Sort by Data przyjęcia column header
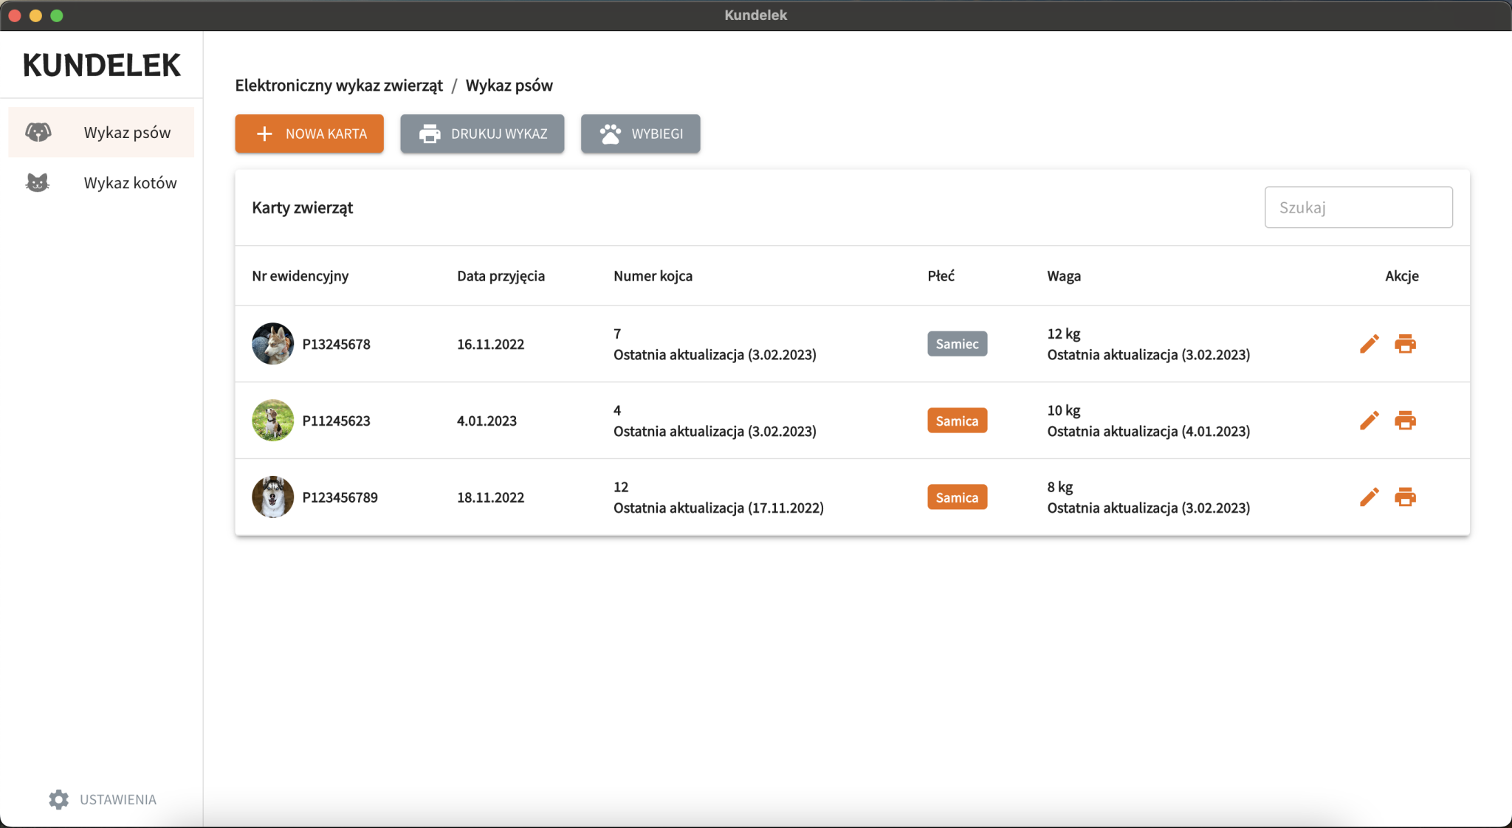The image size is (1512, 828). (501, 276)
